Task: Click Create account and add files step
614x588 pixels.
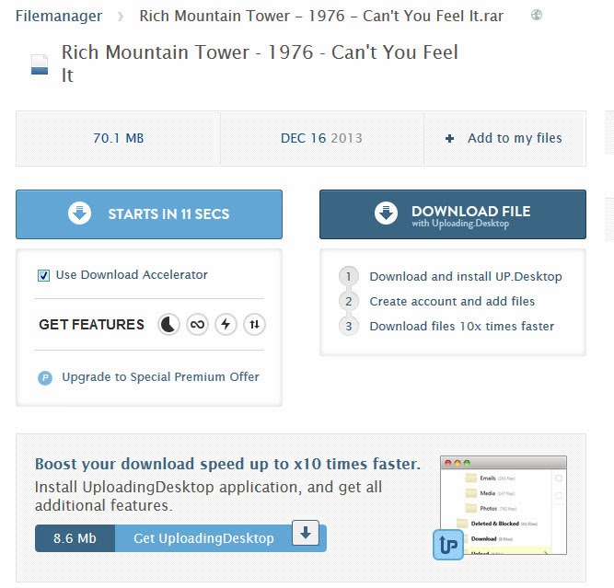Action: click(x=452, y=302)
